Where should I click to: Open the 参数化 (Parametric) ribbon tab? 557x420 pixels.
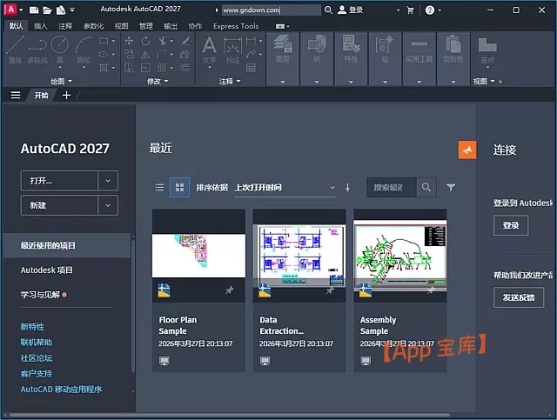[93, 26]
